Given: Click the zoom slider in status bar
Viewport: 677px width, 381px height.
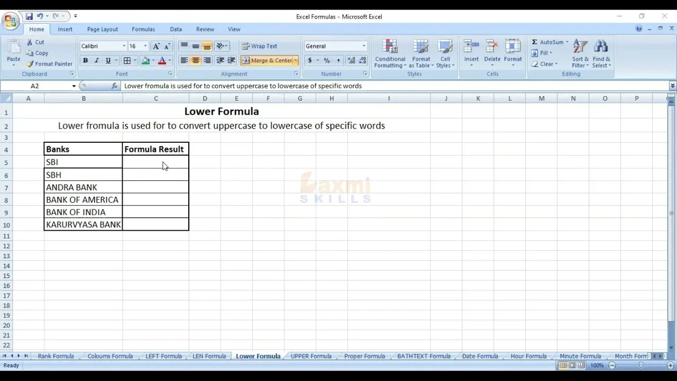Looking at the screenshot, I should pos(641,365).
